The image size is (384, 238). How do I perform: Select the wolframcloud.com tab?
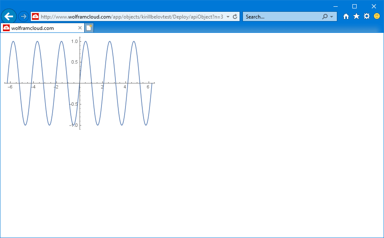tap(43, 28)
